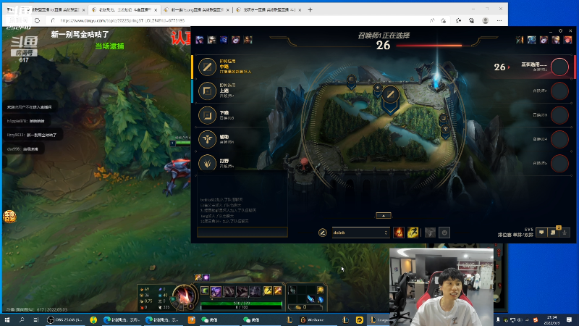The image size is (579, 326).
Task: Select the 上路 top lane teammate row
Action: point(240,91)
